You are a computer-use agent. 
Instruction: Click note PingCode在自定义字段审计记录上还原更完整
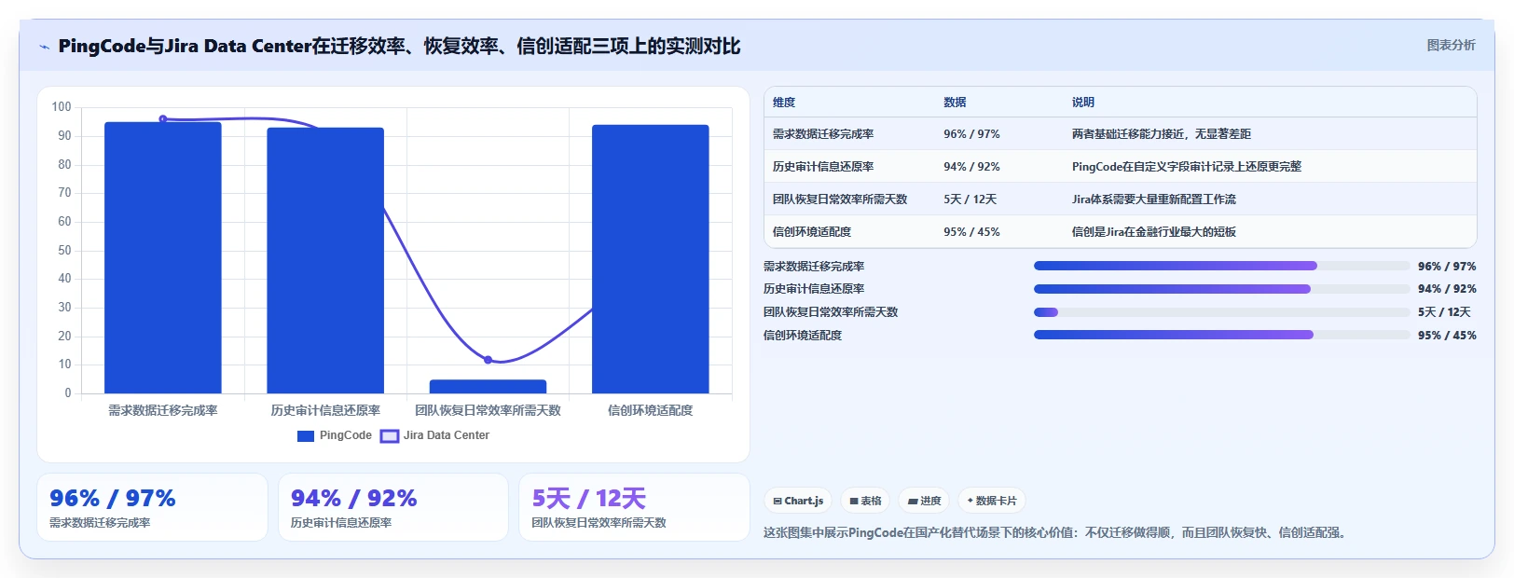coord(1187,167)
